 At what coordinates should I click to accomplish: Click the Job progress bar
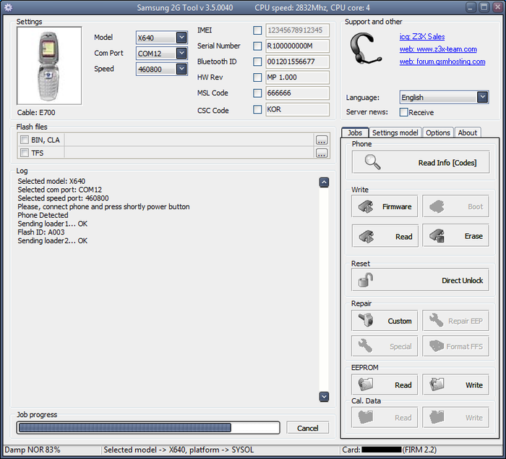[x=148, y=427]
